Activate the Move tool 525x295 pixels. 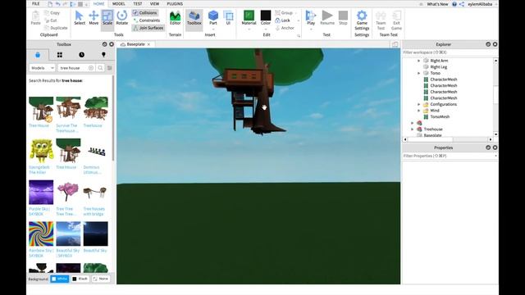pyautogui.click(x=94, y=18)
